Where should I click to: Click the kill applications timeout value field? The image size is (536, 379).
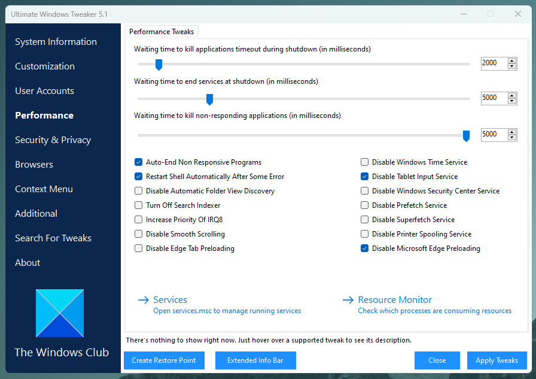tap(493, 63)
